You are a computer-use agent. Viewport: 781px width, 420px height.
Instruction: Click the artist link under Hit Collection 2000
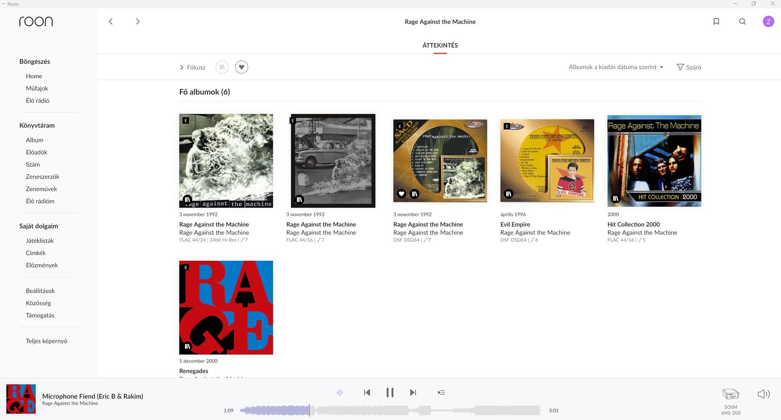[x=642, y=232]
